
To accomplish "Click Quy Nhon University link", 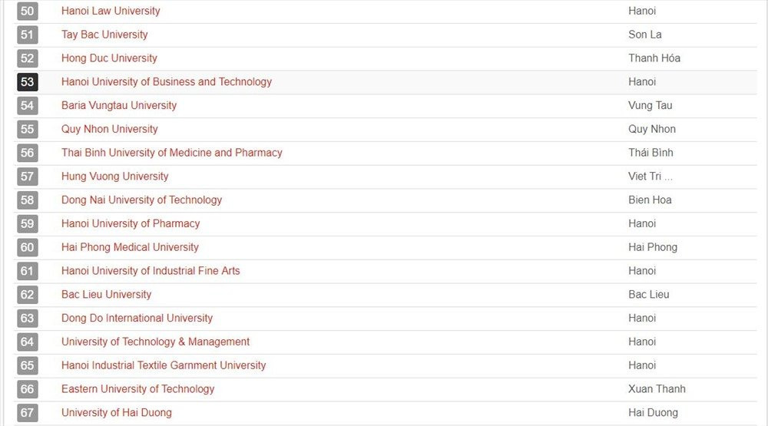I will click(110, 129).
